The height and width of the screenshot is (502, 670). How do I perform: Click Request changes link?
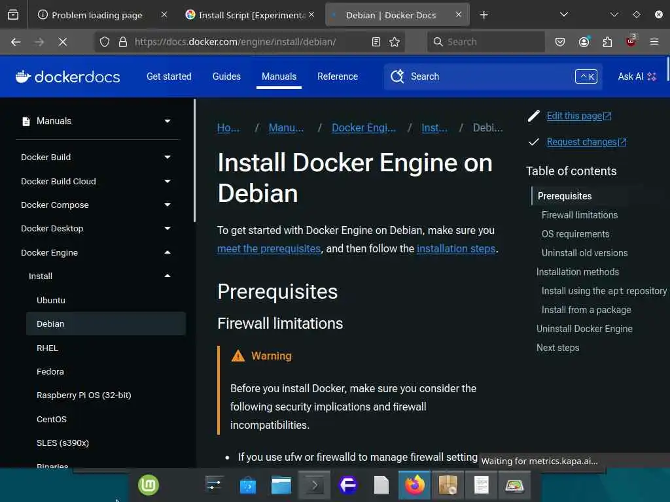pos(586,142)
